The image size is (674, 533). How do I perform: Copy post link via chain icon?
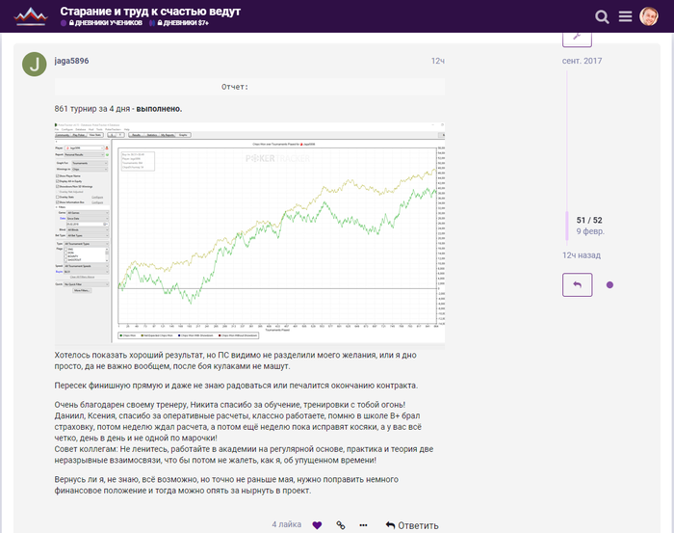click(x=341, y=525)
